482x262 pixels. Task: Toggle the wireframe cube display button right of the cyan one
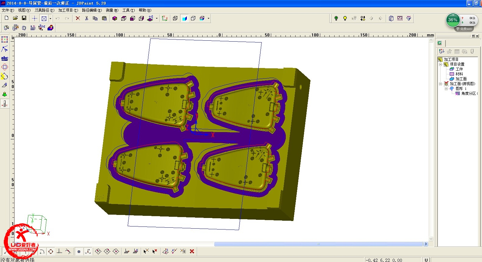point(193,18)
